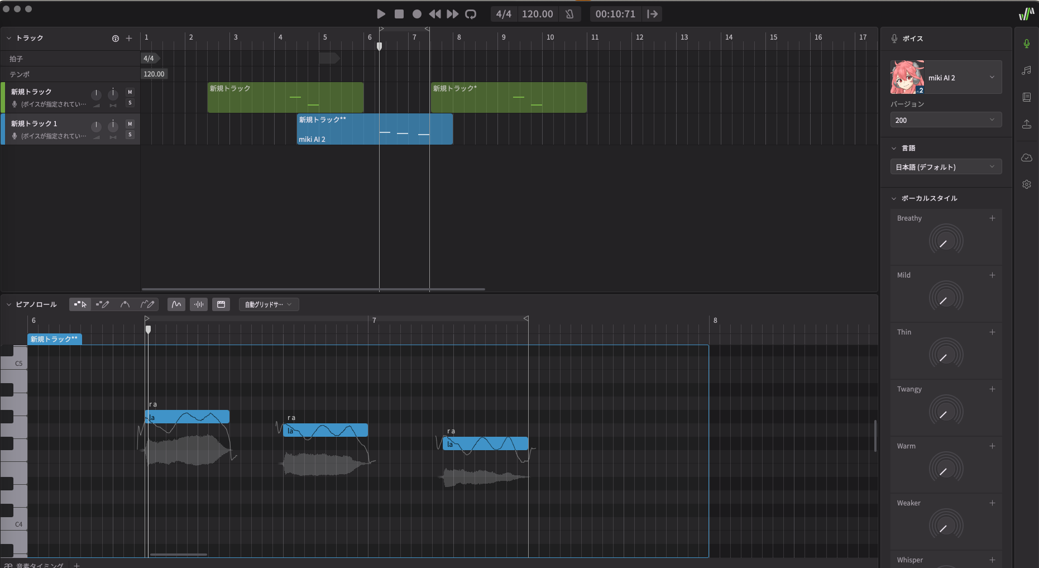Collapse the 言語 section
Viewport: 1039px width, 568px height.
(x=894, y=148)
